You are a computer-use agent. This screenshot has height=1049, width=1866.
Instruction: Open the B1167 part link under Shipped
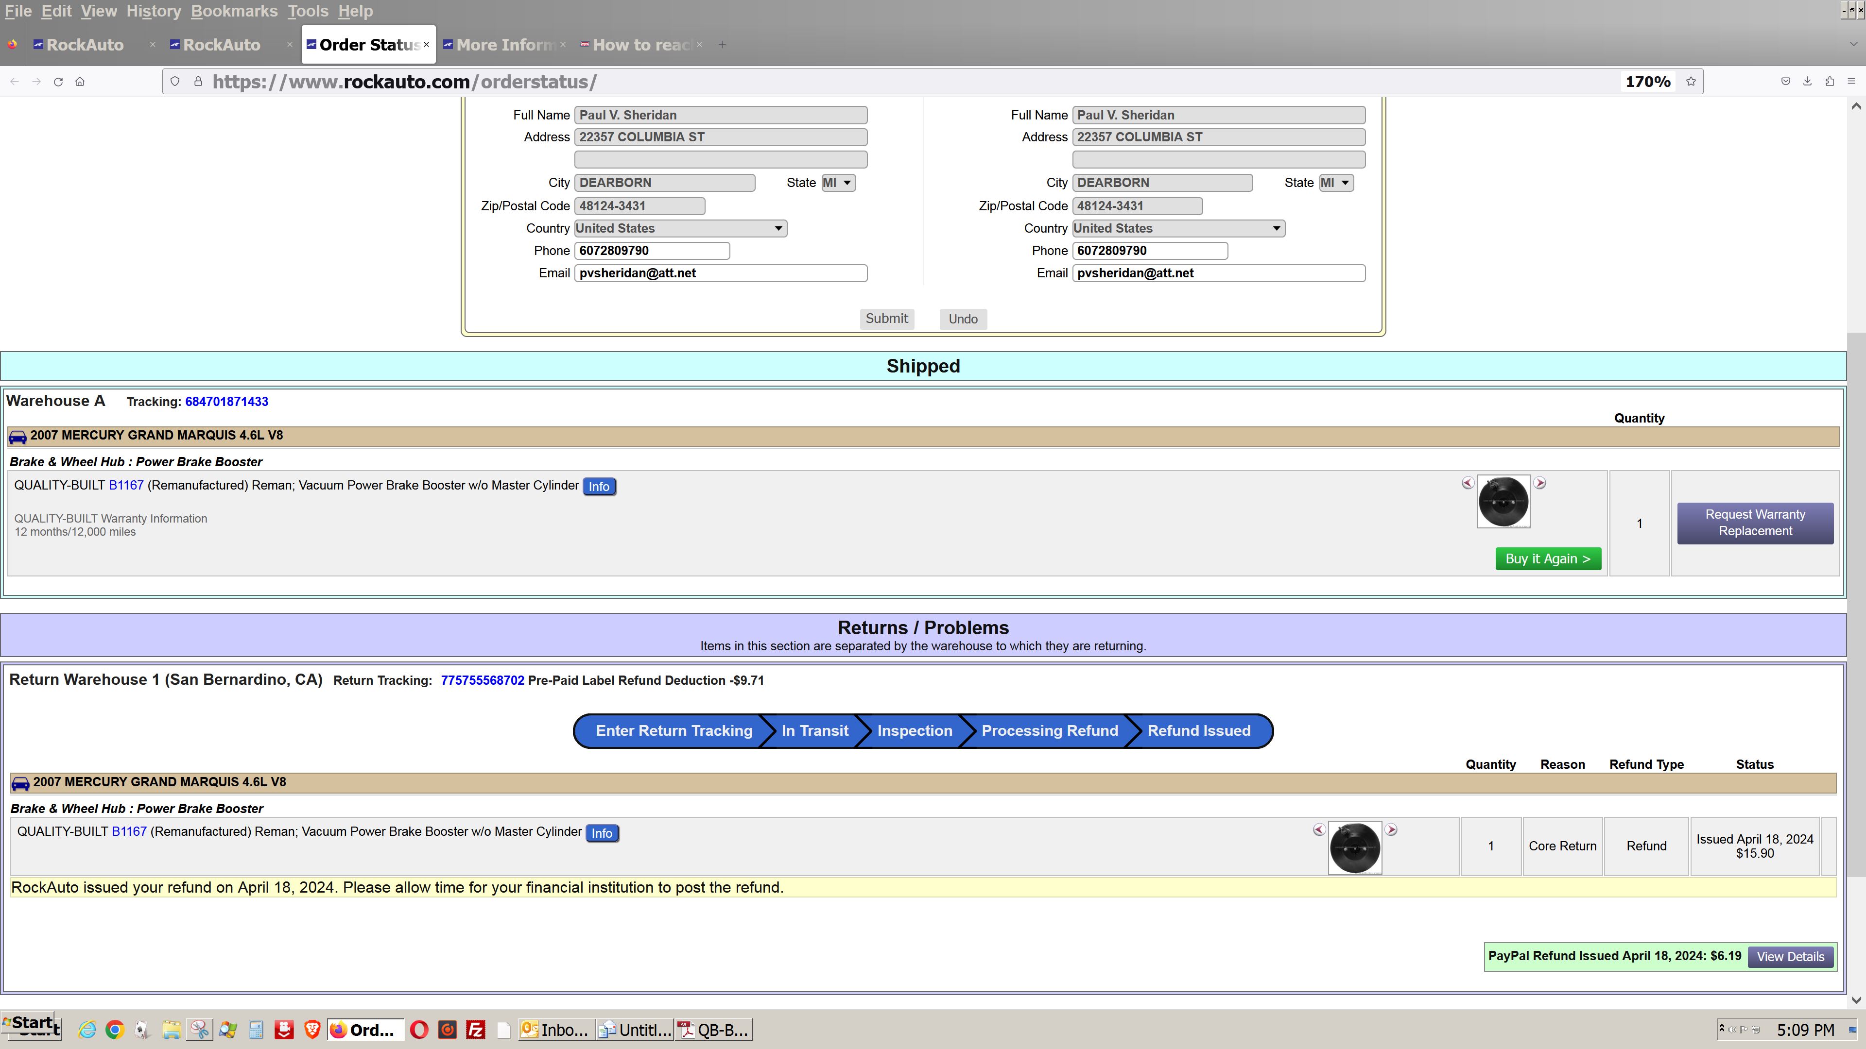click(x=126, y=486)
